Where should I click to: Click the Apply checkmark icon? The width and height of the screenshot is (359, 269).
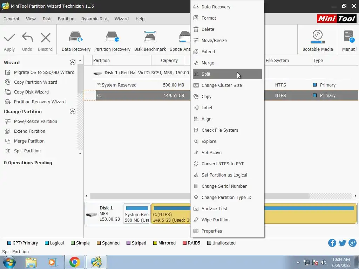9,38
